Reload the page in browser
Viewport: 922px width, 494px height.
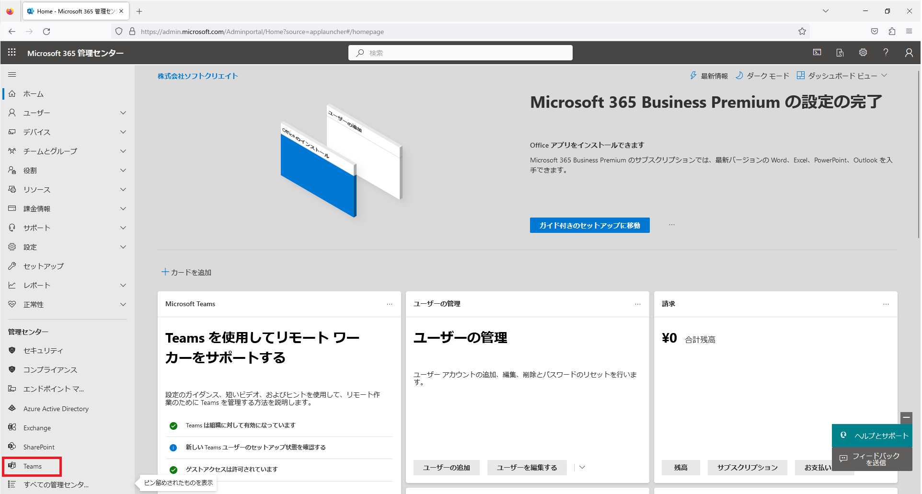click(x=46, y=32)
